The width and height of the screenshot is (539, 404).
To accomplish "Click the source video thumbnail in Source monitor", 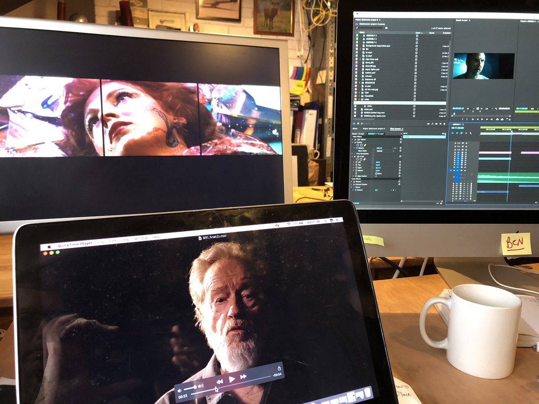I will click(484, 66).
